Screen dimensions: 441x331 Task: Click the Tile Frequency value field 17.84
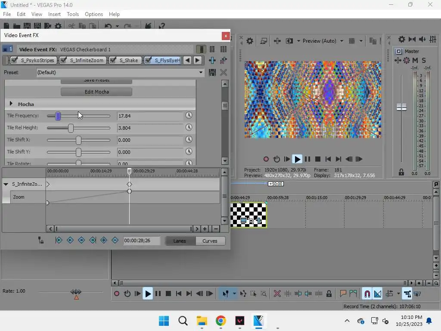(x=150, y=116)
